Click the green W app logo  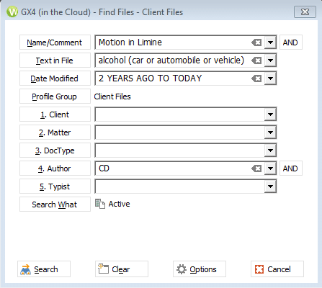pyautogui.click(x=12, y=12)
